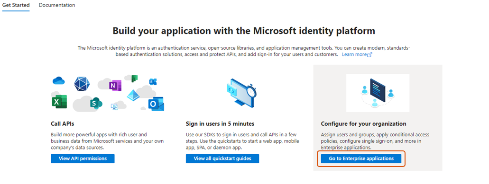Viewport: 489px width, 184px height.
Task: Switch to the Get Started tab
Action: (x=16, y=5)
